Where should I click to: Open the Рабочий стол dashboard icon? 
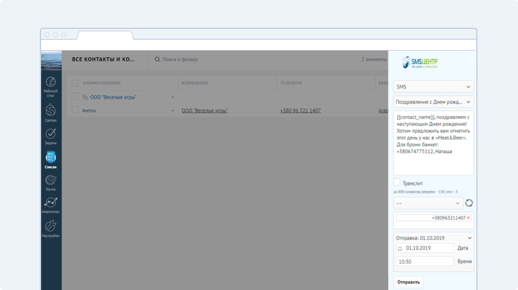point(51,84)
